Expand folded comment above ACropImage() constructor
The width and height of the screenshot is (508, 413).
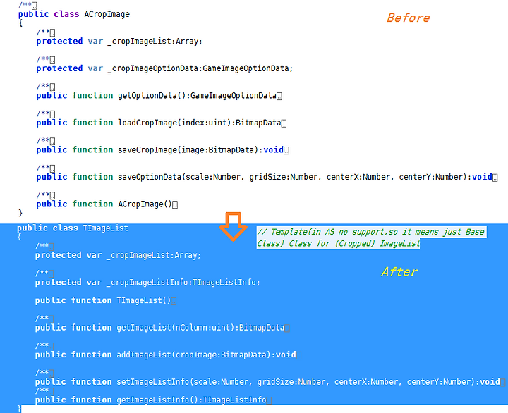(x=52, y=196)
